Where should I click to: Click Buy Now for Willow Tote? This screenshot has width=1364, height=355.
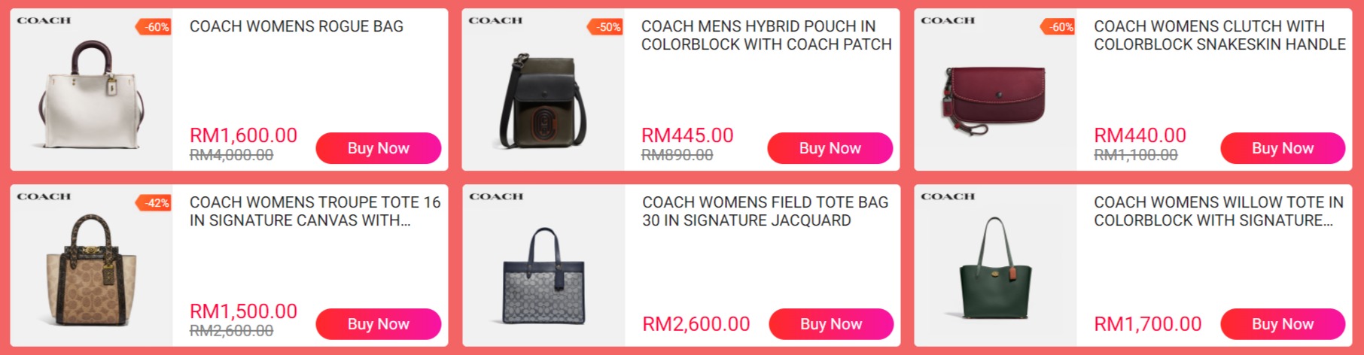coord(1283,324)
